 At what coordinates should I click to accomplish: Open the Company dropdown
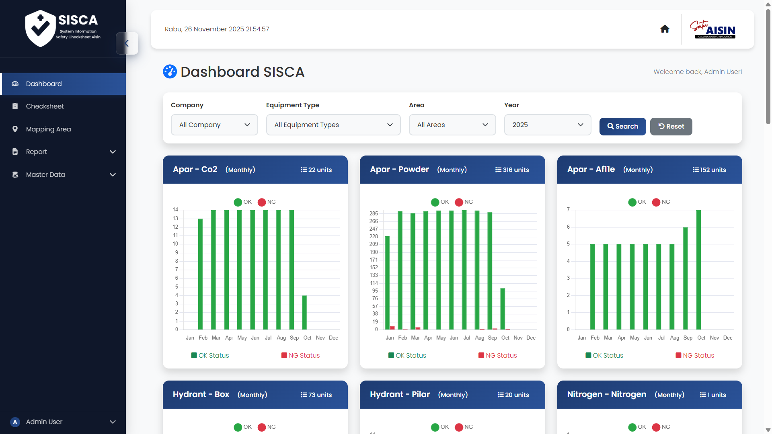pyautogui.click(x=214, y=125)
